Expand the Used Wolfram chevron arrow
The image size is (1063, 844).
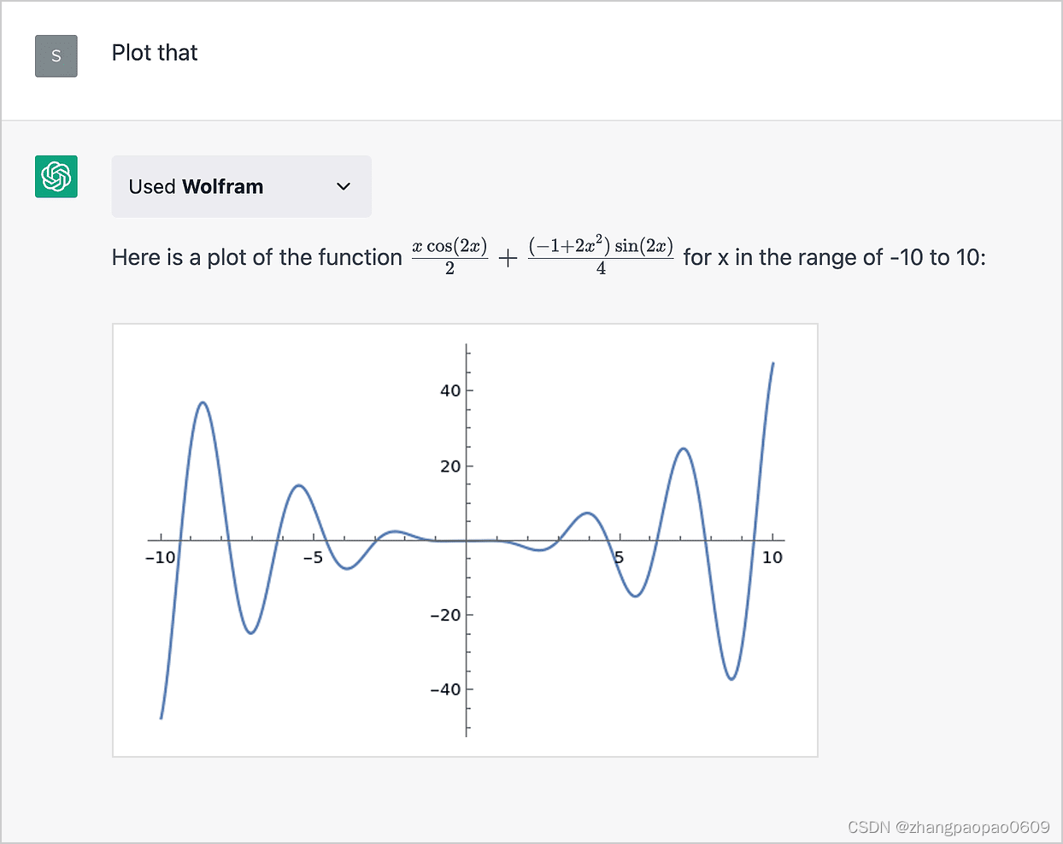point(344,186)
